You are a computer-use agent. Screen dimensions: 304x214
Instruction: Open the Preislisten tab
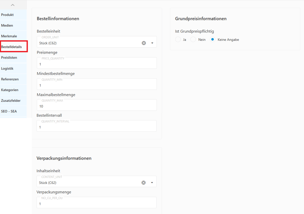pyautogui.click(x=9, y=58)
